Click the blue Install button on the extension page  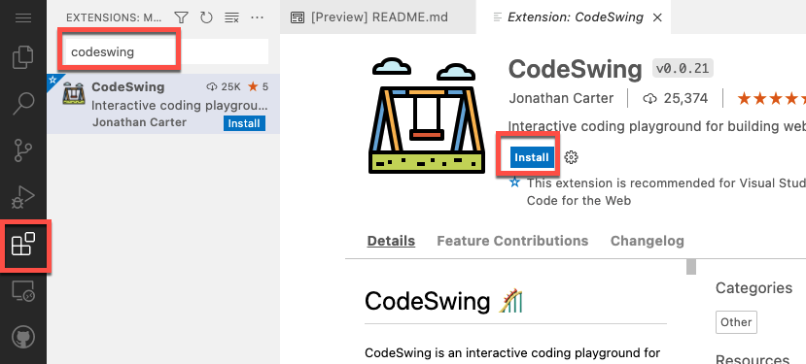coord(532,157)
